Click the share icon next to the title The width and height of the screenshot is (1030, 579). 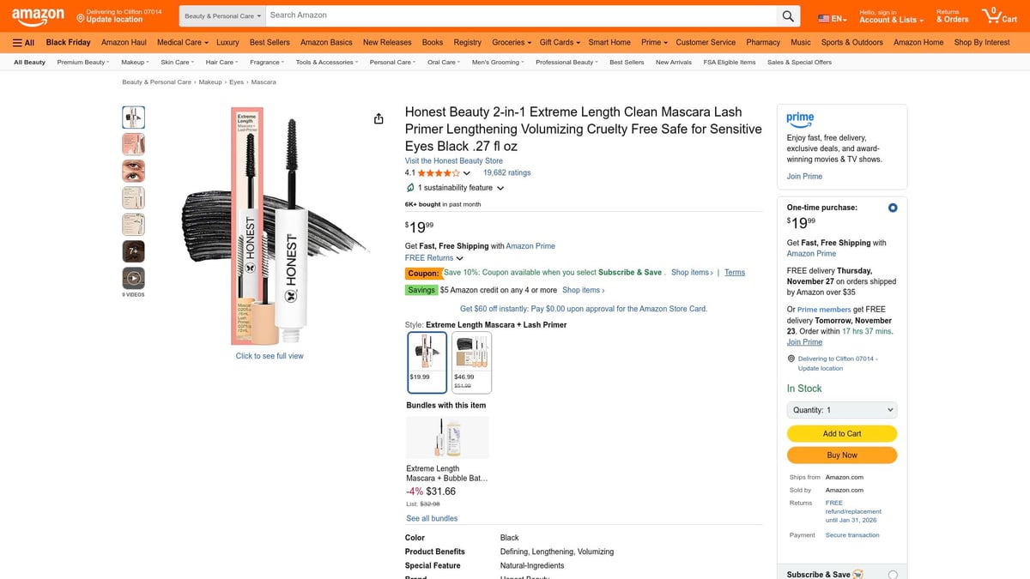pyautogui.click(x=379, y=118)
